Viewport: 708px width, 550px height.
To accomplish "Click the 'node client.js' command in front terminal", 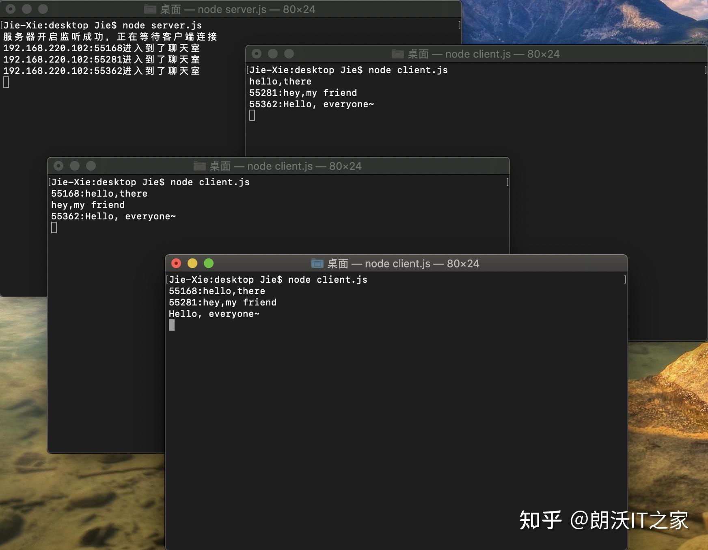I will [x=328, y=279].
